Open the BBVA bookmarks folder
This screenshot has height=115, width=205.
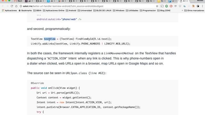point(37,11)
